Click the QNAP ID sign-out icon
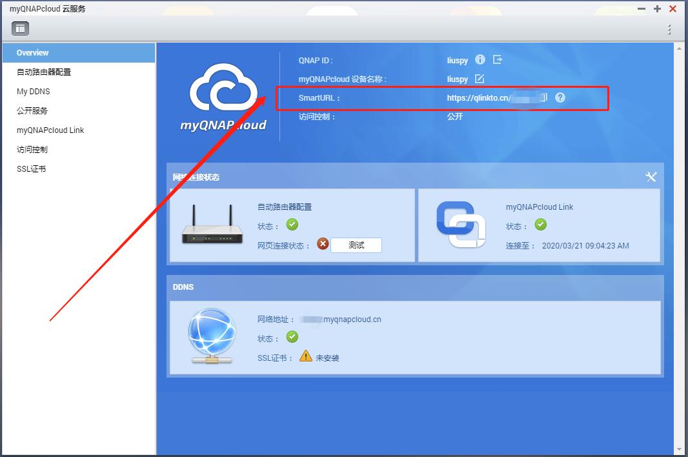This screenshot has width=688, height=457. click(497, 59)
